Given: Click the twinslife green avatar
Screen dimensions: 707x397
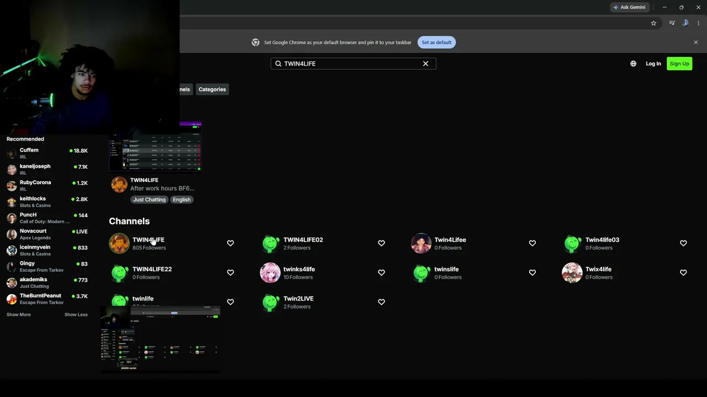Looking at the screenshot, I should click(x=421, y=272).
